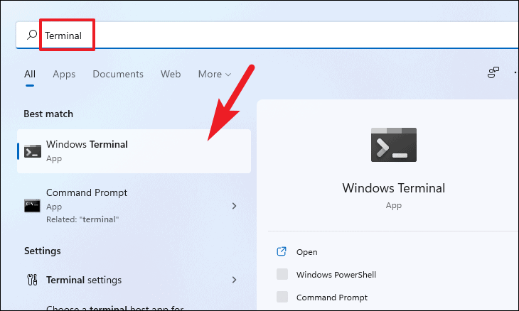519x311 pixels.
Task: Click the Windows Terminal title in preview pane
Action: click(x=394, y=188)
